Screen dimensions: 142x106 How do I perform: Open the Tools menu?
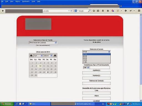click(33, 1)
